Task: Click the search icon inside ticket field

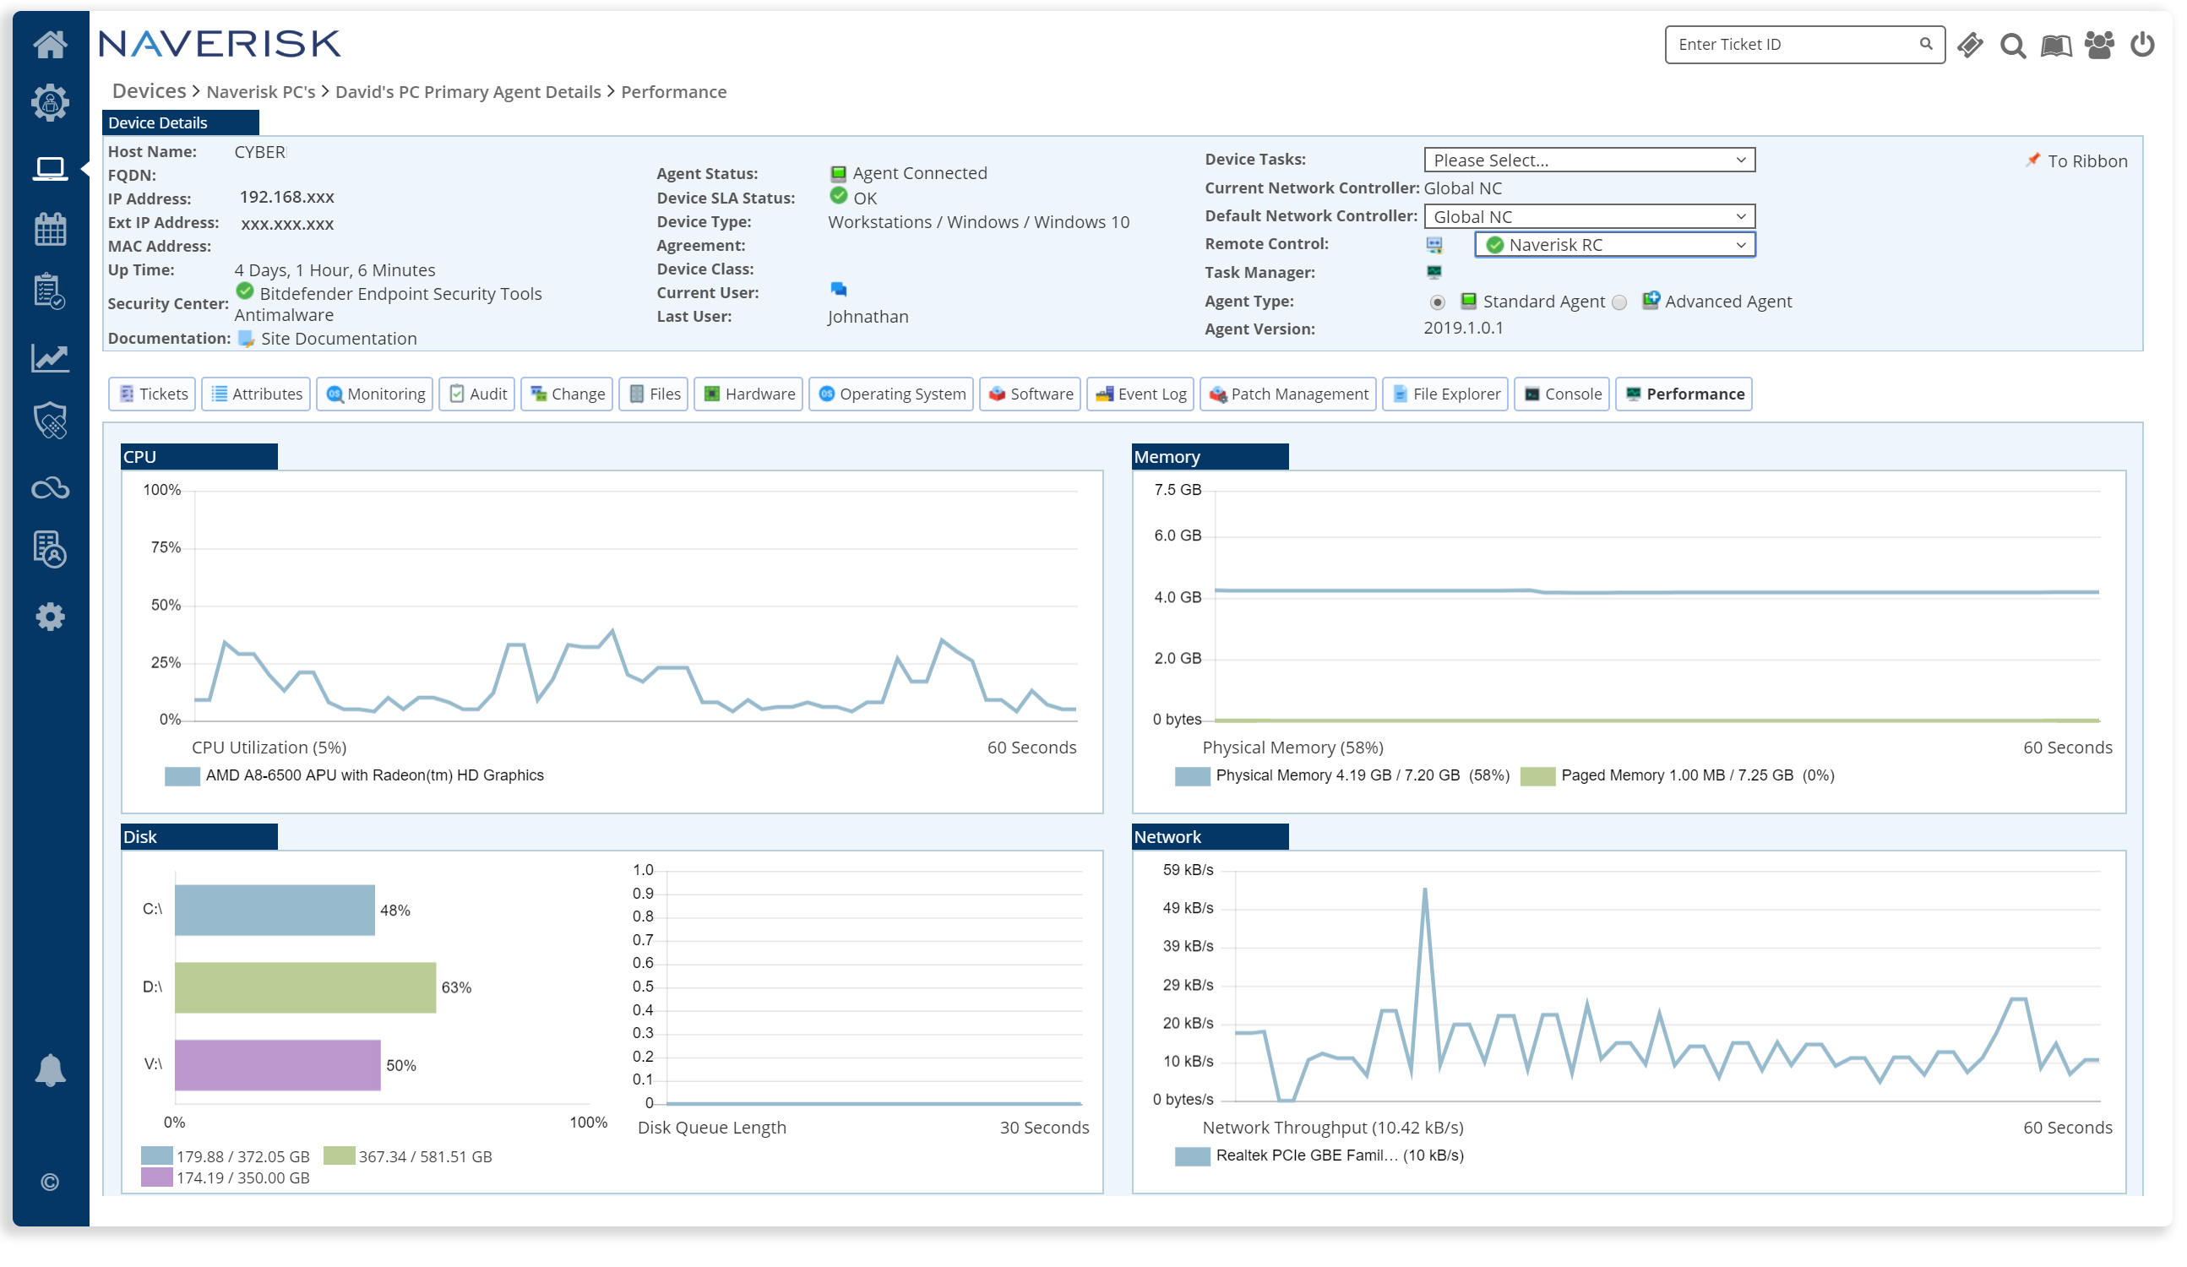Action: (1926, 43)
